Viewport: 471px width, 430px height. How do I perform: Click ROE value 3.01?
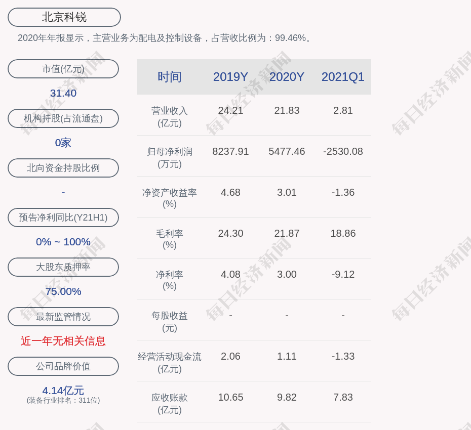[x=287, y=192]
